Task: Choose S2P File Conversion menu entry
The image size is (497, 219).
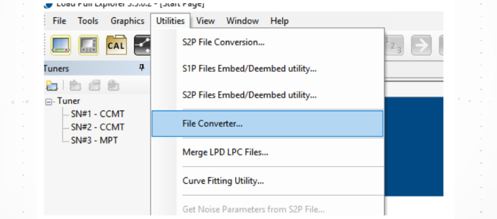Action: [223, 42]
